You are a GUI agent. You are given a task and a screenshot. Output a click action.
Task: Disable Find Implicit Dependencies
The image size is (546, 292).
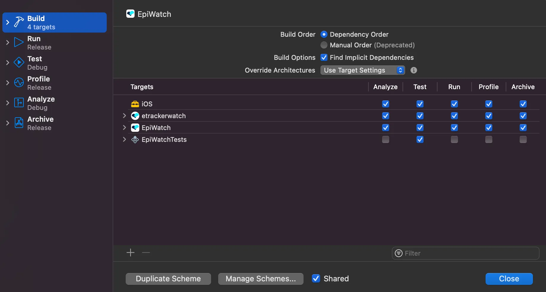pos(324,57)
